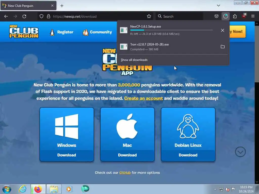
Task: Go back with the browser back arrow
Action: pyautogui.click(x=6, y=16)
